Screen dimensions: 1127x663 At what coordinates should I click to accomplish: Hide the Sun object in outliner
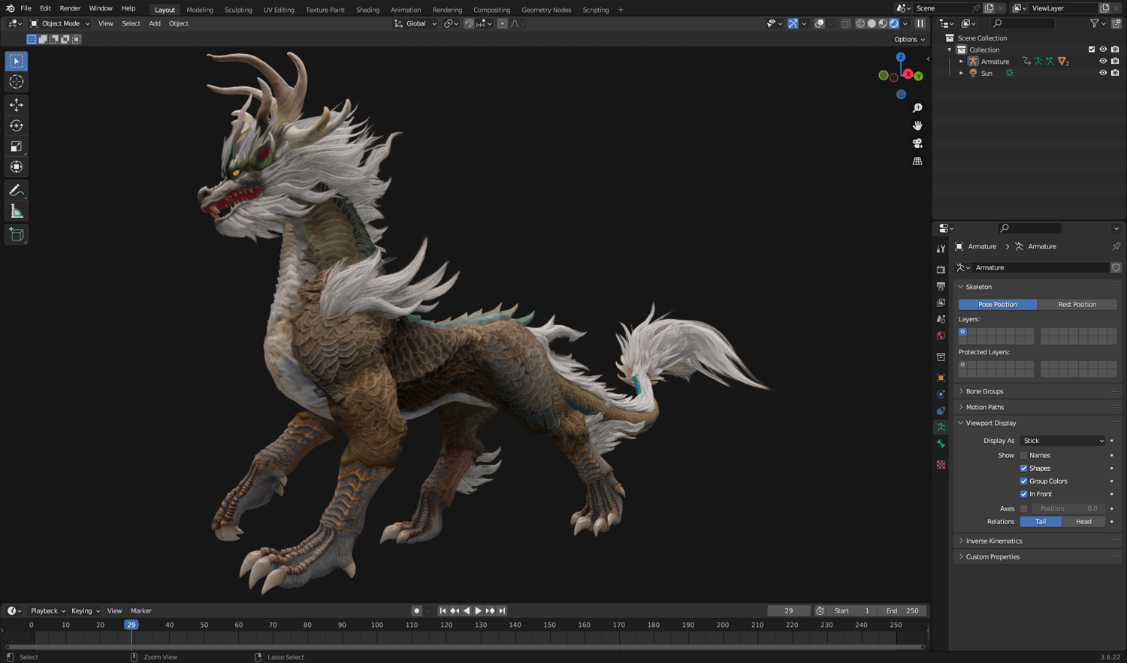[x=1103, y=73]
